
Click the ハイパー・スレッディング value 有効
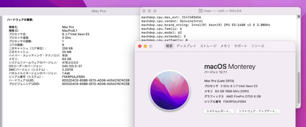[65, 55]
